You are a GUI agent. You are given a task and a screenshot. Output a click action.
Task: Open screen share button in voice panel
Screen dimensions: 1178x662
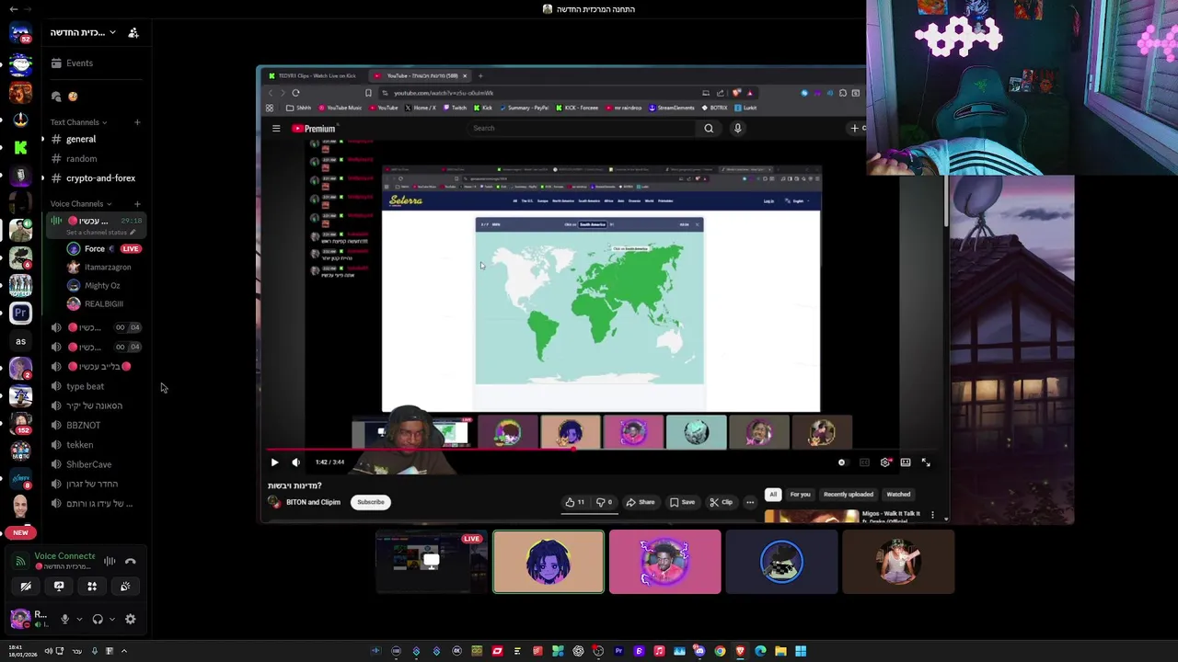pyautogui.click(x=59, y=586)
